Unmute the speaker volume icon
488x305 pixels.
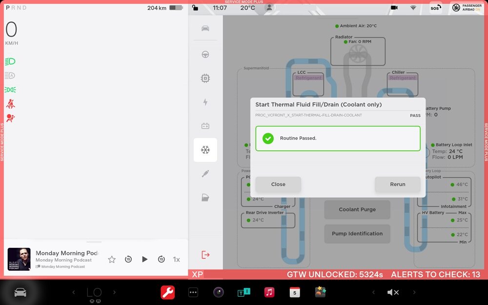[393, 292]
